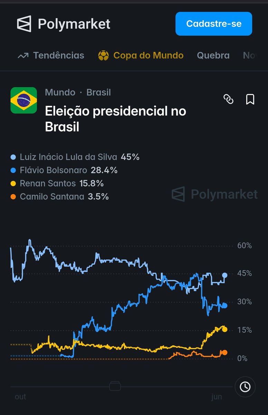This screenshot has width=268, height=415.
Task: Select the Flávio Bolsonaro legend entry
Action: click(x=64, y=170)
